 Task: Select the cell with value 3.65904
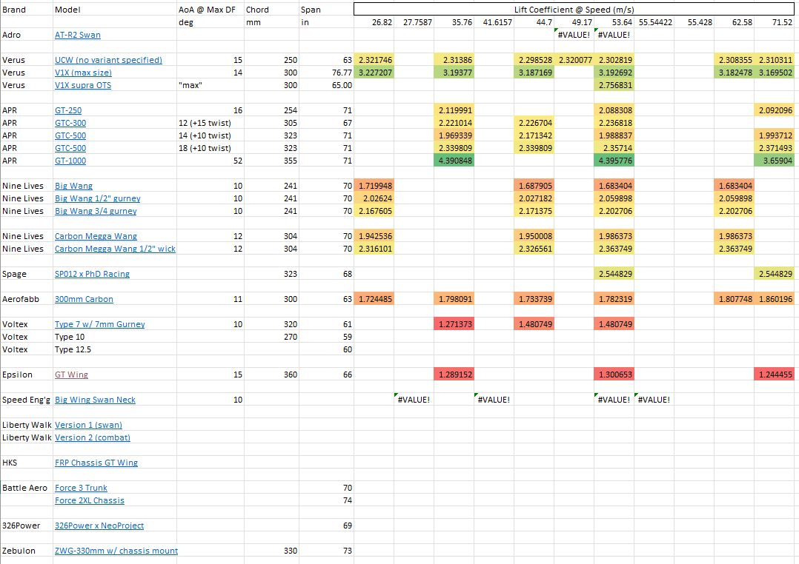pyautogui.click(x=774, y=161)
